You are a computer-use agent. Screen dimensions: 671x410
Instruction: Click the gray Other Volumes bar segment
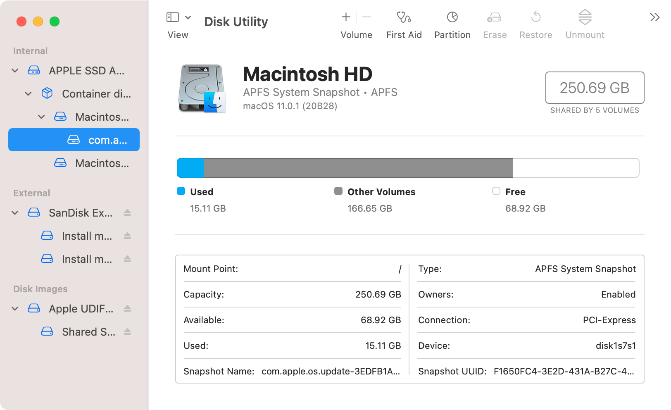pos(359,168)
